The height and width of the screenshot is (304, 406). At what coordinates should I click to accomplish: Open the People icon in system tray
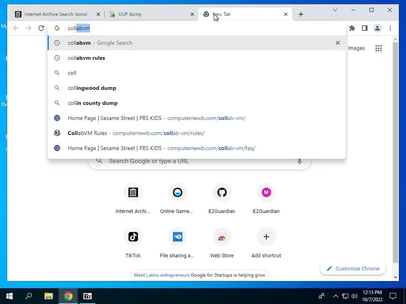click(322, 296)
